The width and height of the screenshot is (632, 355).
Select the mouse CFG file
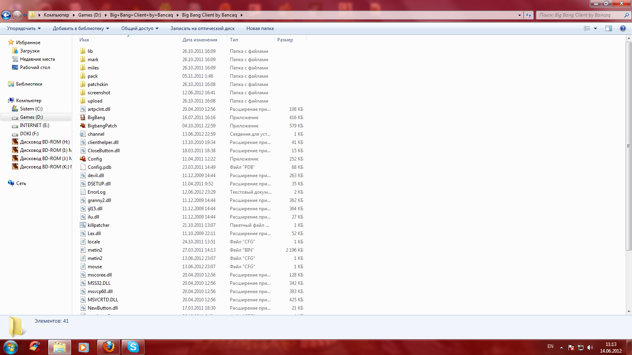click(x=95, y=267)
